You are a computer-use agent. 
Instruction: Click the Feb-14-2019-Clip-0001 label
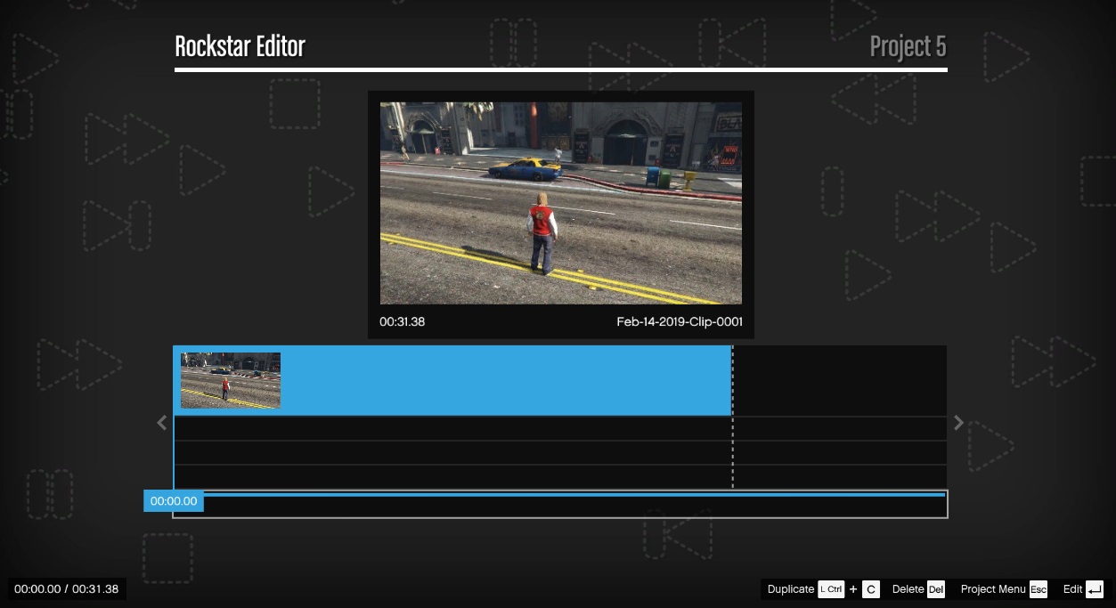tap(680, 321)
